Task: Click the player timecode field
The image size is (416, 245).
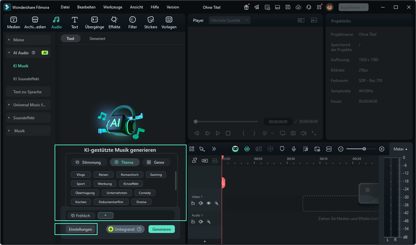Action: tap(278, 122)
